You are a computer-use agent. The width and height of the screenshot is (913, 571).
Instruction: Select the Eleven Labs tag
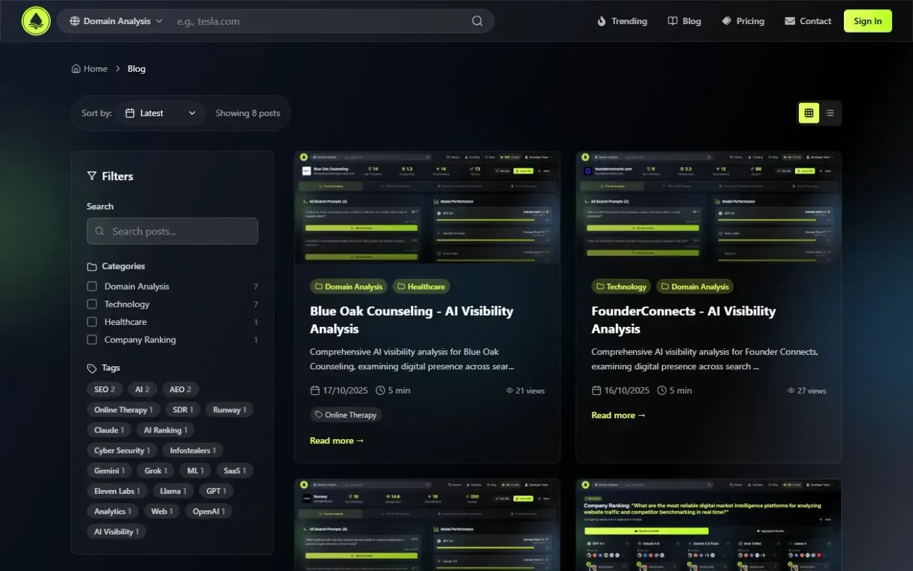click(117, 491)
